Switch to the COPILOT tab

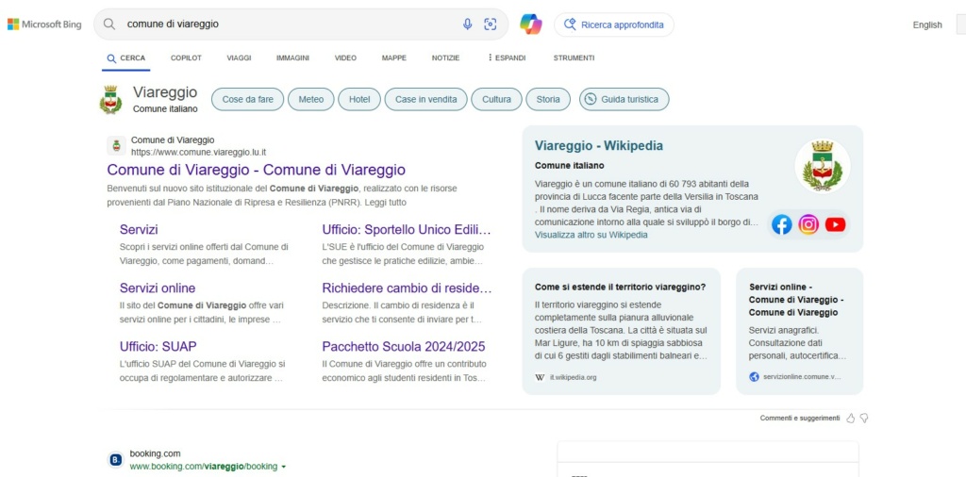pyautogui.click(x=186, y=58)
